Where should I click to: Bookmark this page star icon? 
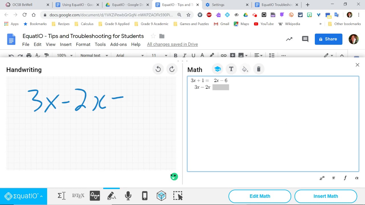click(x=188, y=15)
